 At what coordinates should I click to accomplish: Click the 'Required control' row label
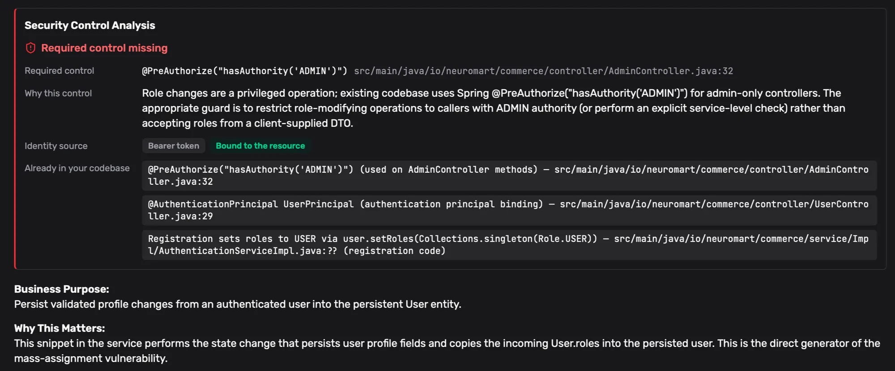59,71
